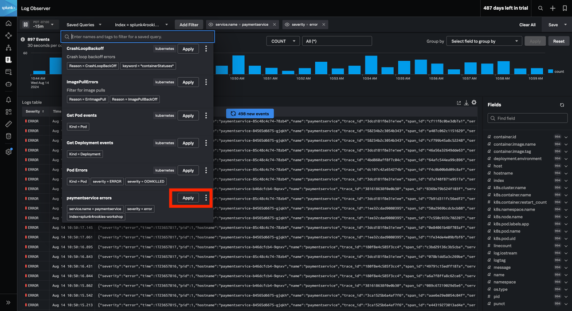Open more options for paymentservice errors query

point(206,198)
